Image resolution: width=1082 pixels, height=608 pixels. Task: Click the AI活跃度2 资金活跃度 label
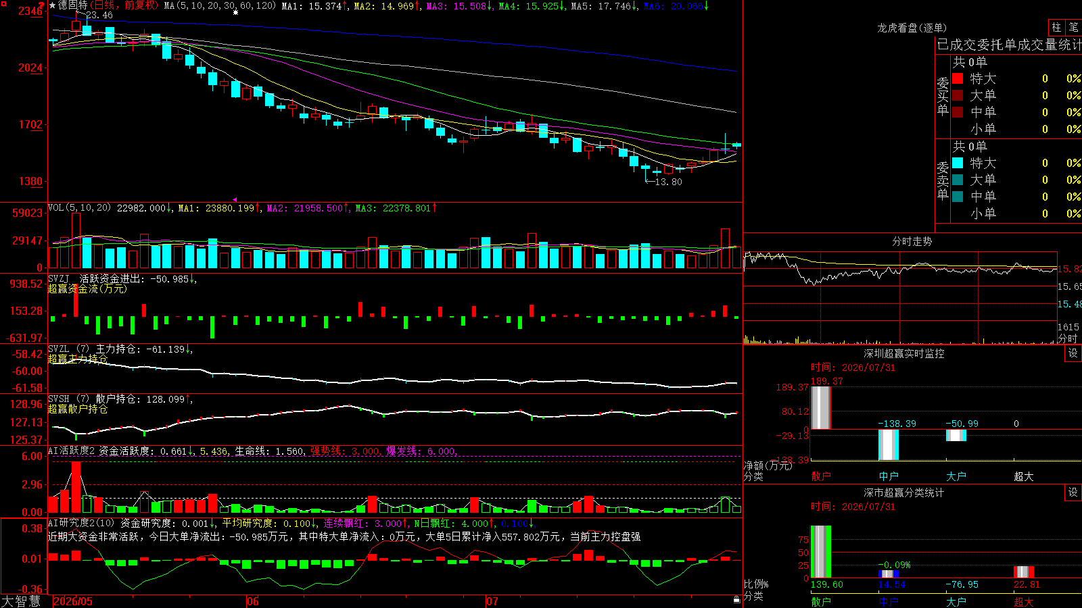(x=101, y=451)
